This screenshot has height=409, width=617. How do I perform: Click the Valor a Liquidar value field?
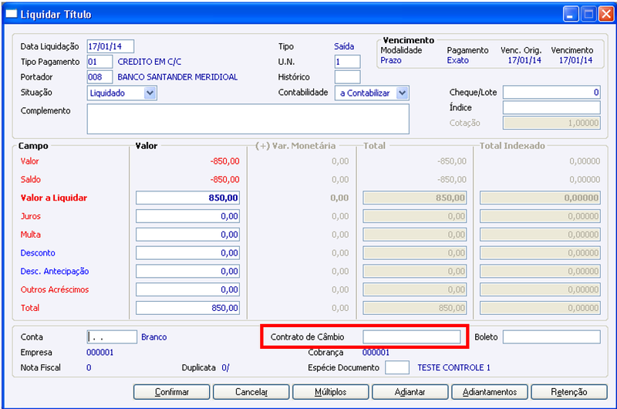(x=187, y=198)
